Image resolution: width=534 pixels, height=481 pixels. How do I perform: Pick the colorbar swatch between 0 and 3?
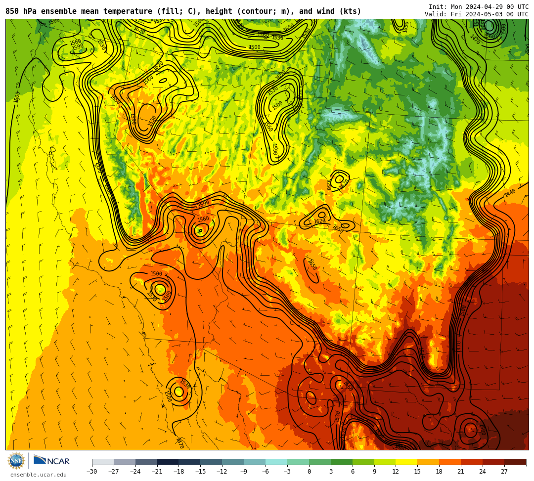coord(320,462)
